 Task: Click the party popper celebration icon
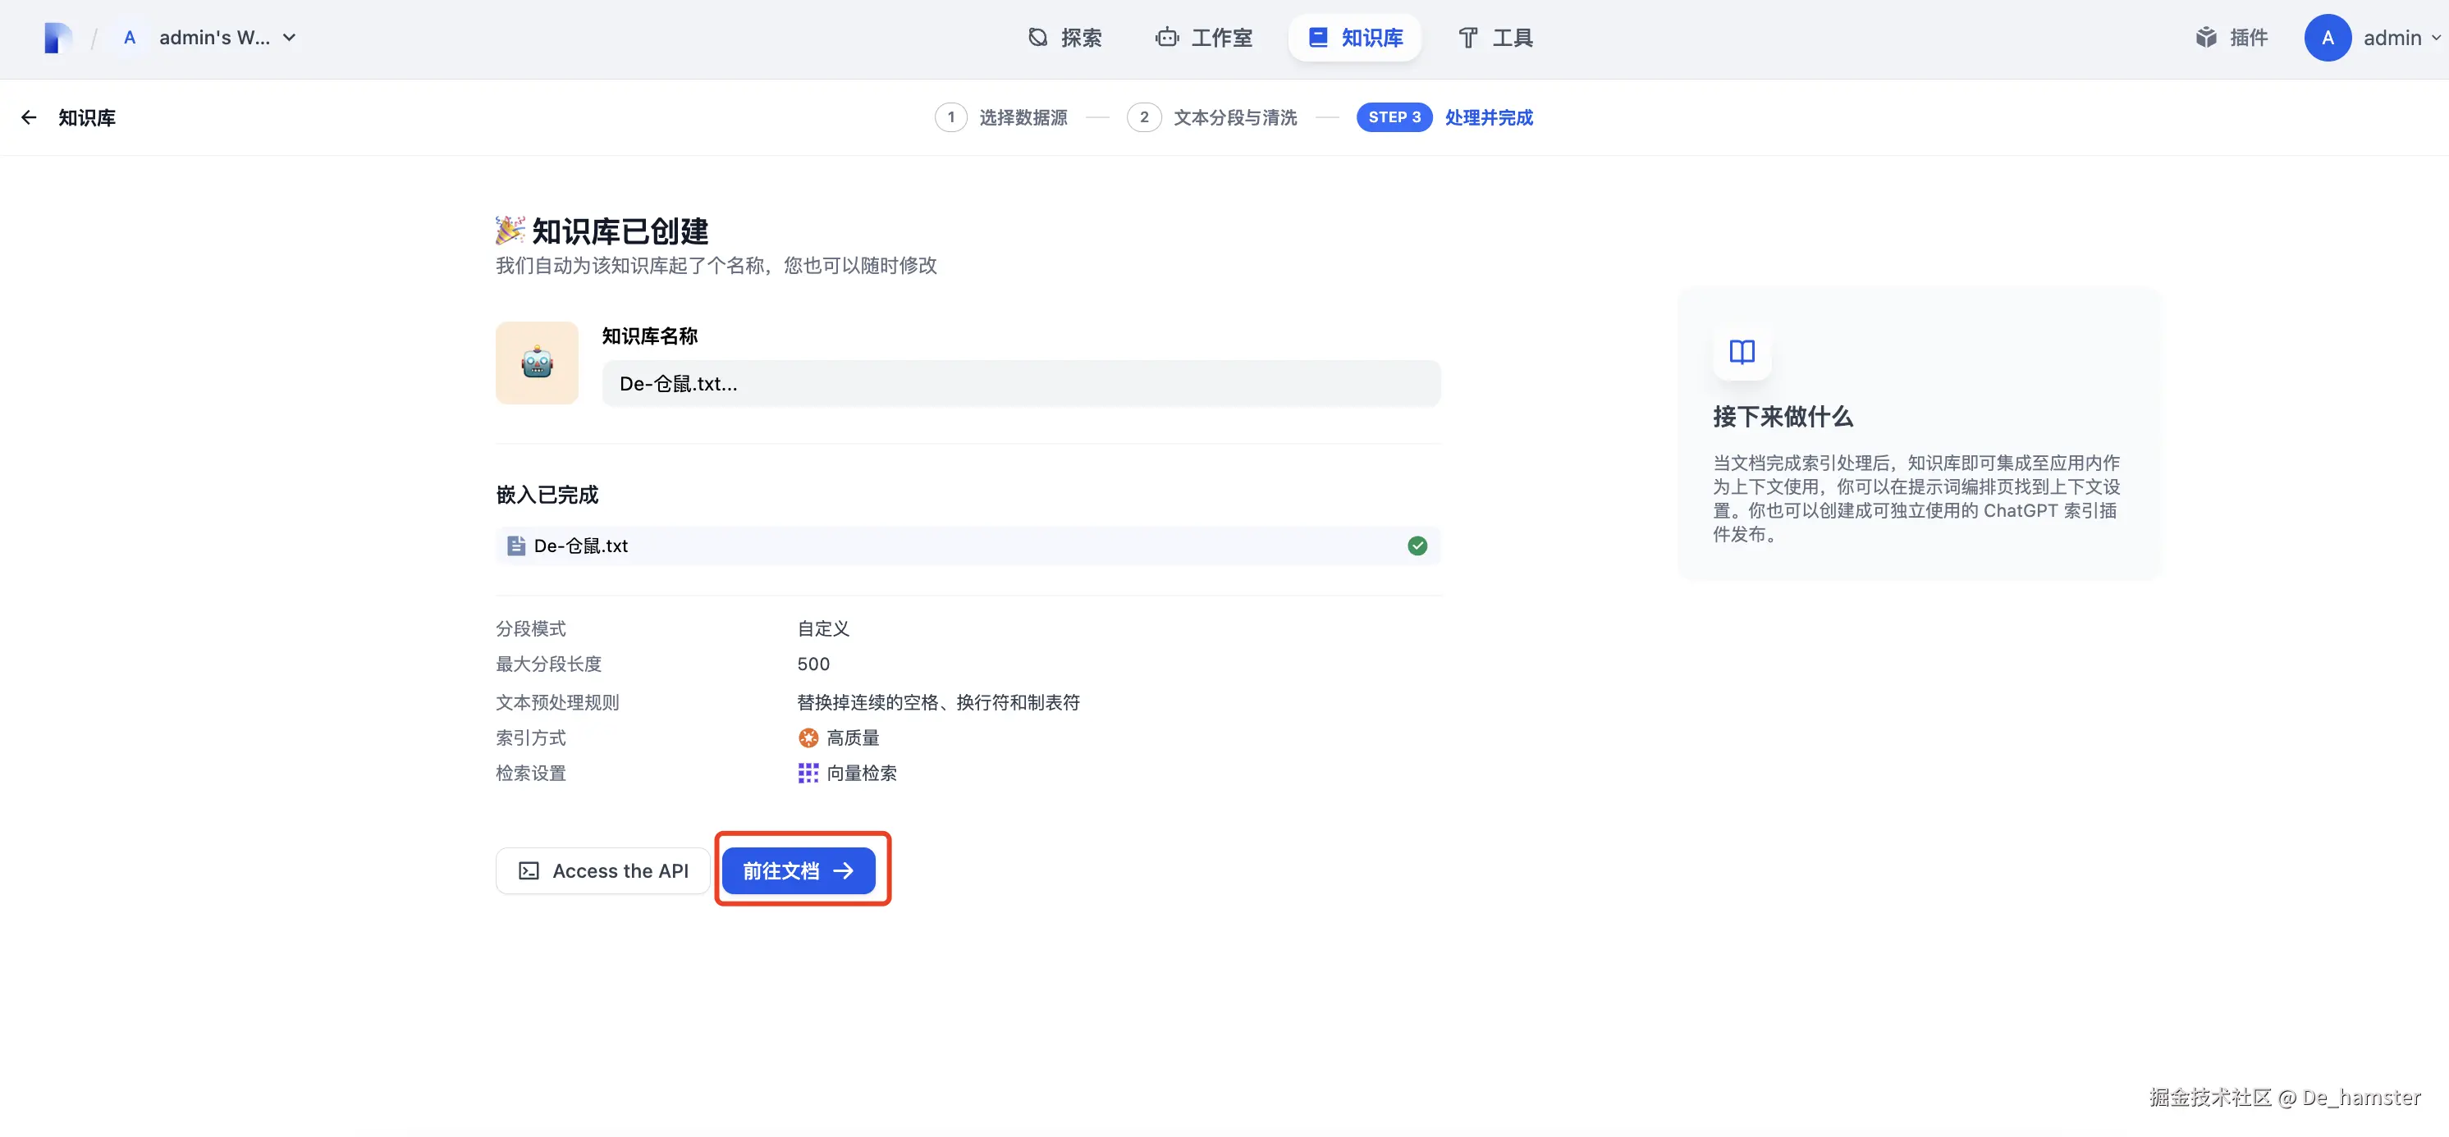tap(510, 230)
